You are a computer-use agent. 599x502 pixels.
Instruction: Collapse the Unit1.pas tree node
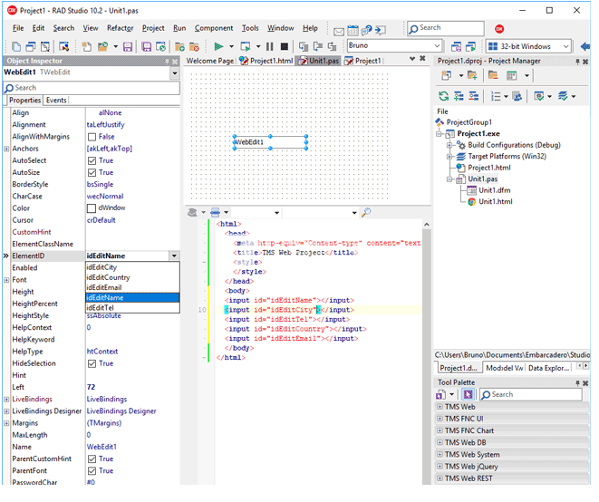pyautogui.click(x=449, y=179)
